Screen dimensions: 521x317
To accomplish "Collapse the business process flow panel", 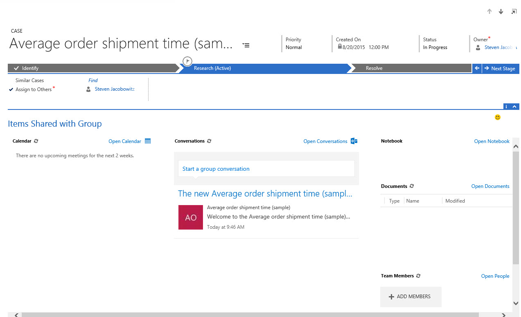I will click(514, 107).
